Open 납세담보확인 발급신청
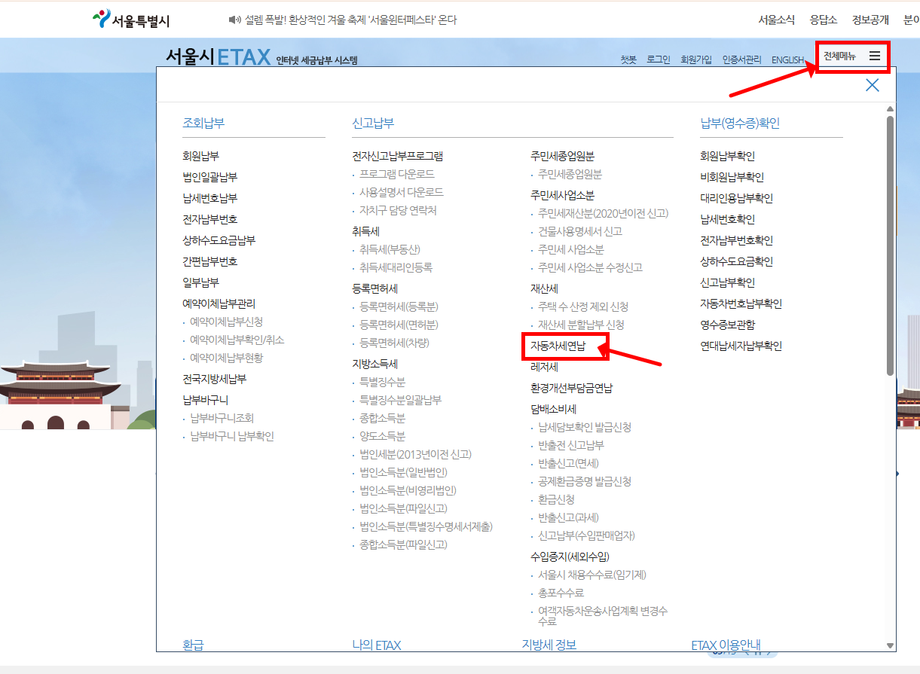Screen dimensions: 920x674 click(x=585, y=427)
